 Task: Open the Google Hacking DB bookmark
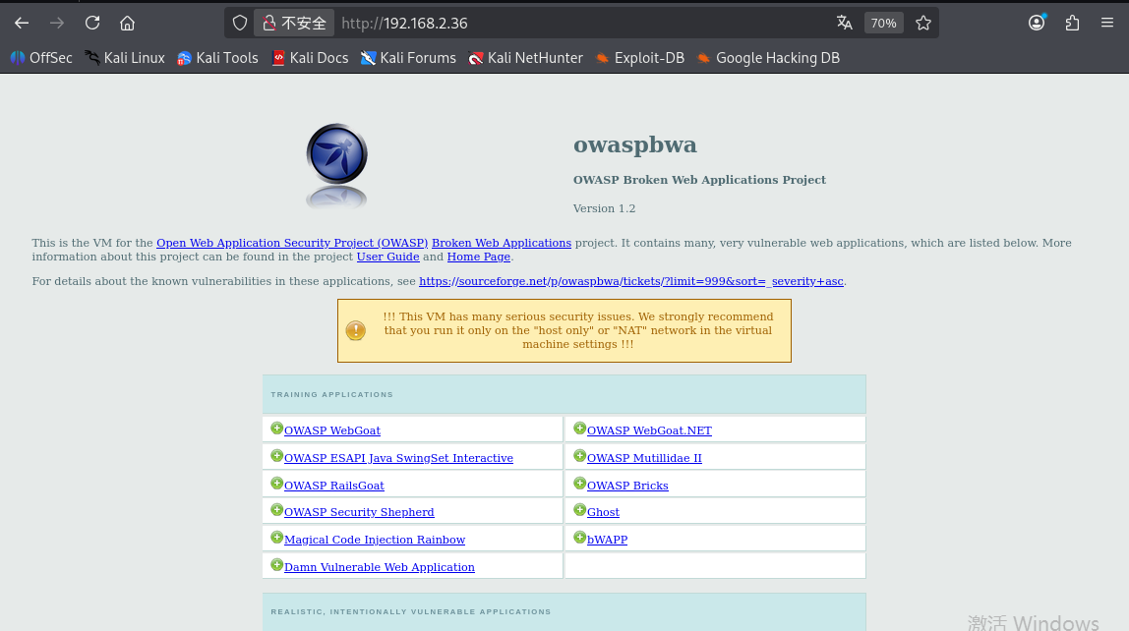[768, 58]
